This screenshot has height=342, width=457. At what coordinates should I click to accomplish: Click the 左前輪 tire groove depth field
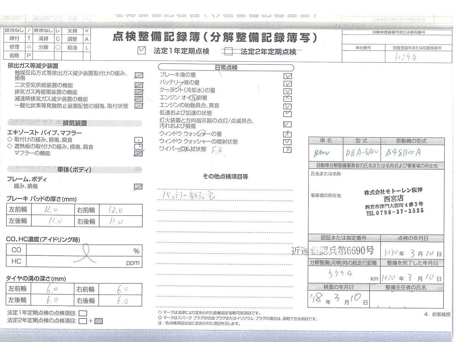point(52,289)
